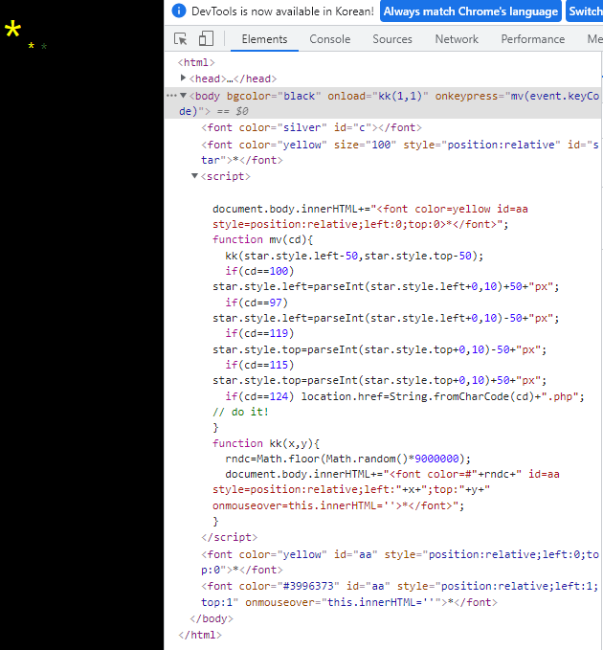
Task: Click the Switch DevTools language button
Action: pos(585,11)
